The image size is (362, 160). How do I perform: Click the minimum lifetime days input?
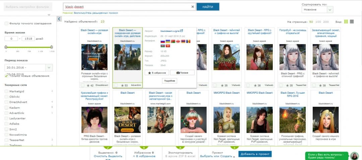click(x=11, y=38)
